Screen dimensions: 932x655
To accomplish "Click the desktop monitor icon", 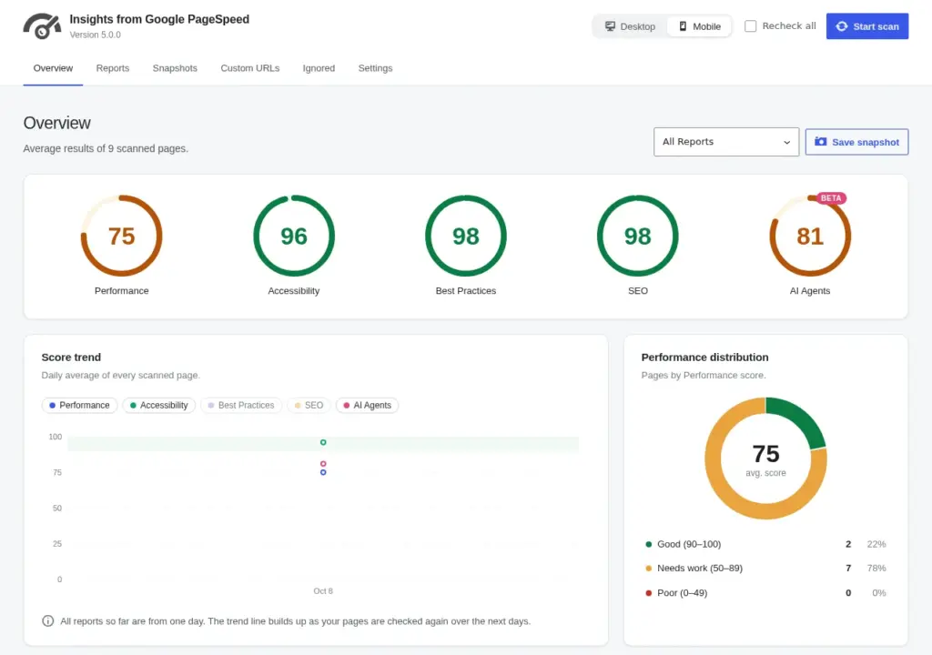I will click(x=610, y=26).
